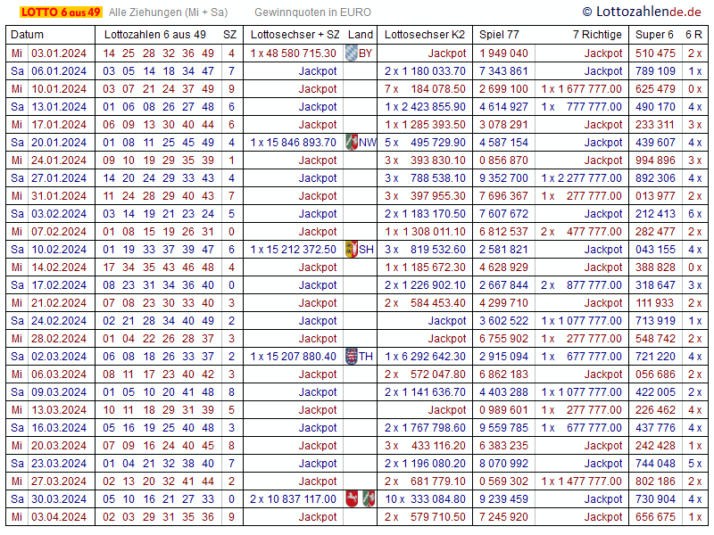Viewport: 714px width, 535px height.
Task: Click the red Lower Saxony horse crest
Action: (x=353, y=499)
